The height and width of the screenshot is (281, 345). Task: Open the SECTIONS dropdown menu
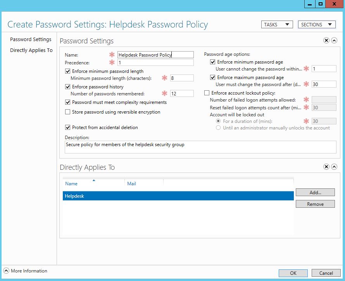pos(316,24)
